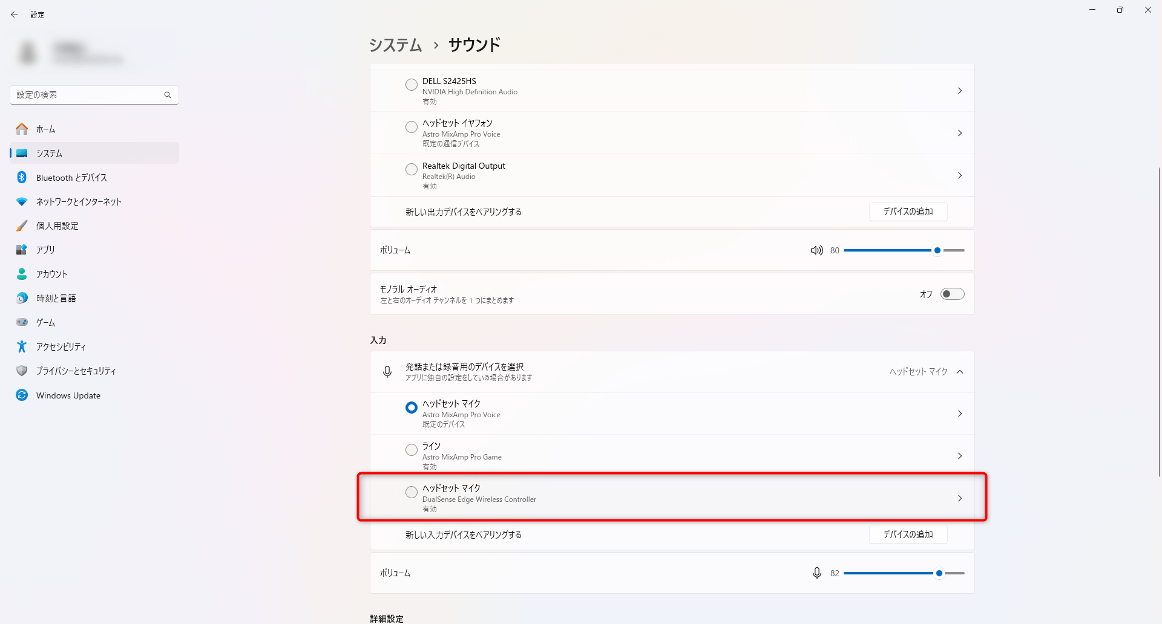Go to ネットワークとインターネット section
Screen dimensions: 1162x624
click(79, 202)
